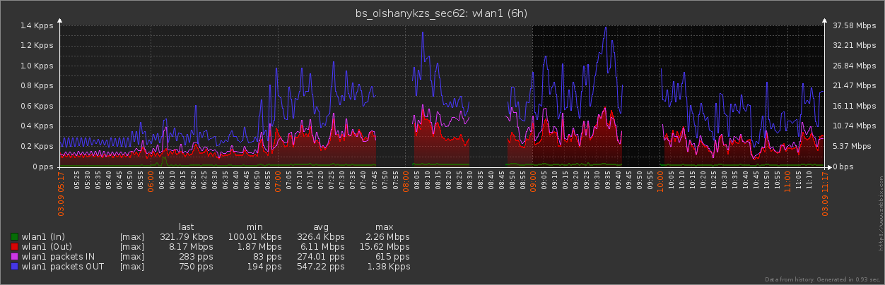
Task: Select legend label wlan1 (Out)
Action: pos(46,247)
